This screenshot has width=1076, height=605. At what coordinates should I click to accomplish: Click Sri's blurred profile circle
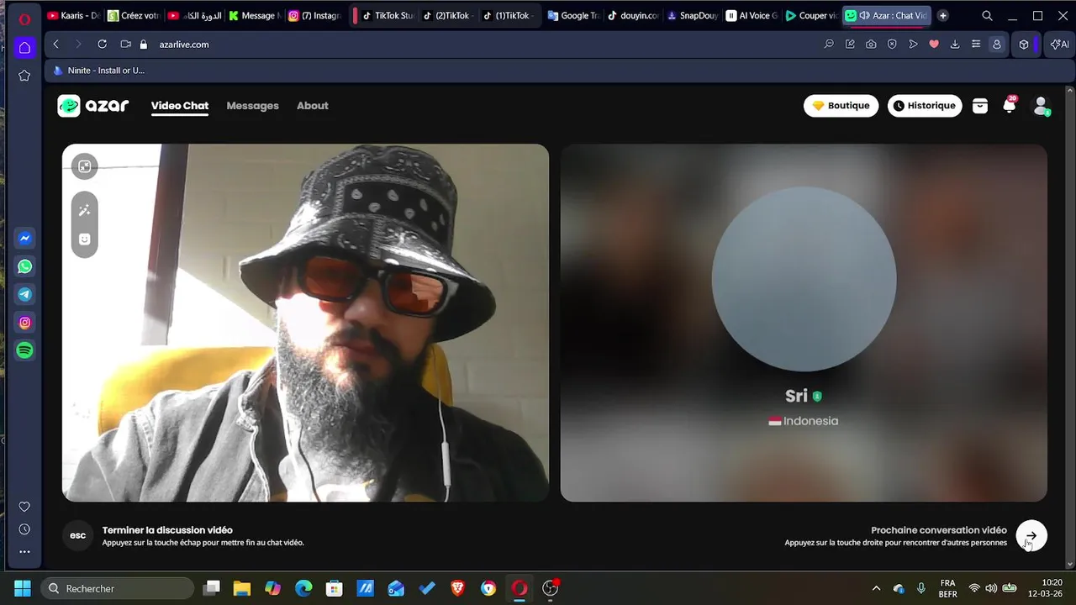pyautogui.click(x=804, y=279)
